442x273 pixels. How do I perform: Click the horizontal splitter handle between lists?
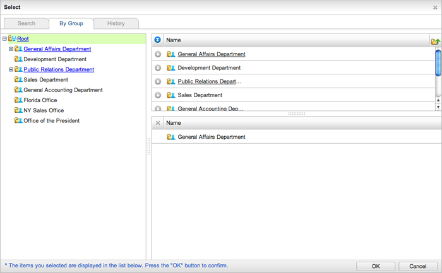click(x=296, y=113)
